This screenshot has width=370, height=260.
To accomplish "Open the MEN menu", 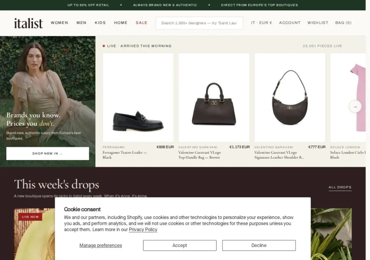I will pos(81,23).
